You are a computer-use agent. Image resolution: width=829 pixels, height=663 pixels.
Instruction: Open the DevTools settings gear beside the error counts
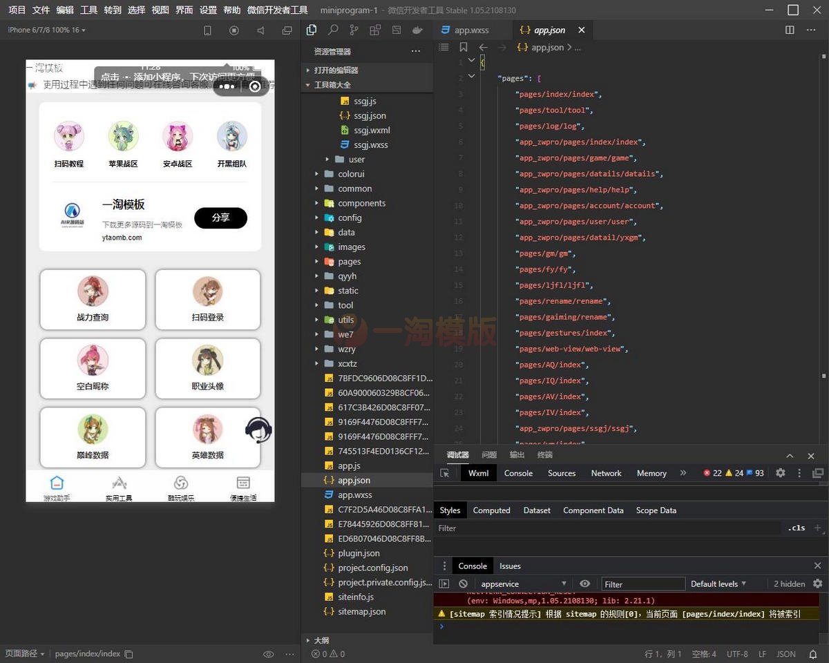click(x=781, y=473)
